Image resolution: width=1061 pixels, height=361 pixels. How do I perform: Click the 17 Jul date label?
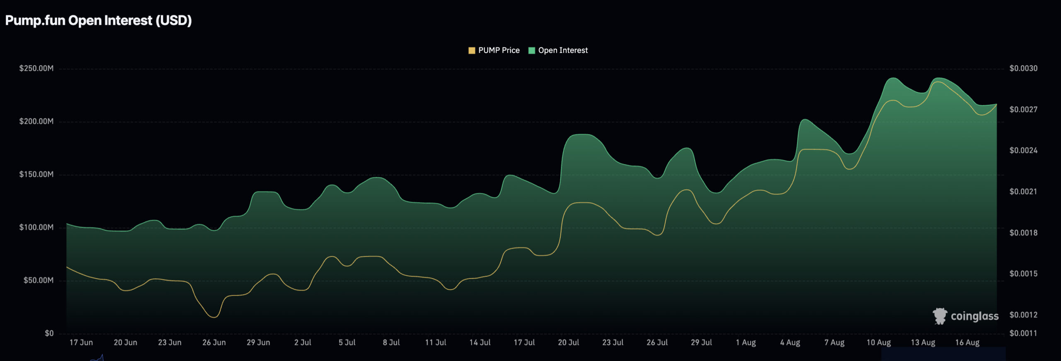(524, 342)
